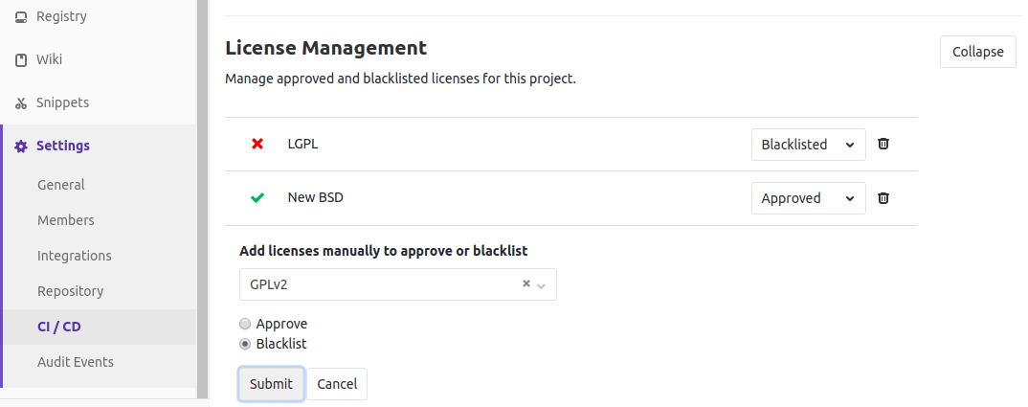Open the Blacklisted dropdown for LGPL
This screenshot has width=1028, height=407.
click(809, 145)
